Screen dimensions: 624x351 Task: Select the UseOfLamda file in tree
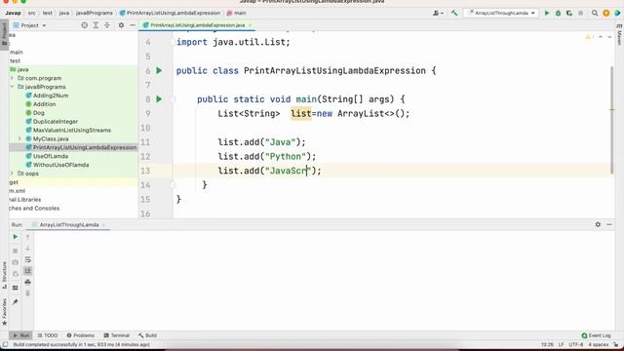51,156
